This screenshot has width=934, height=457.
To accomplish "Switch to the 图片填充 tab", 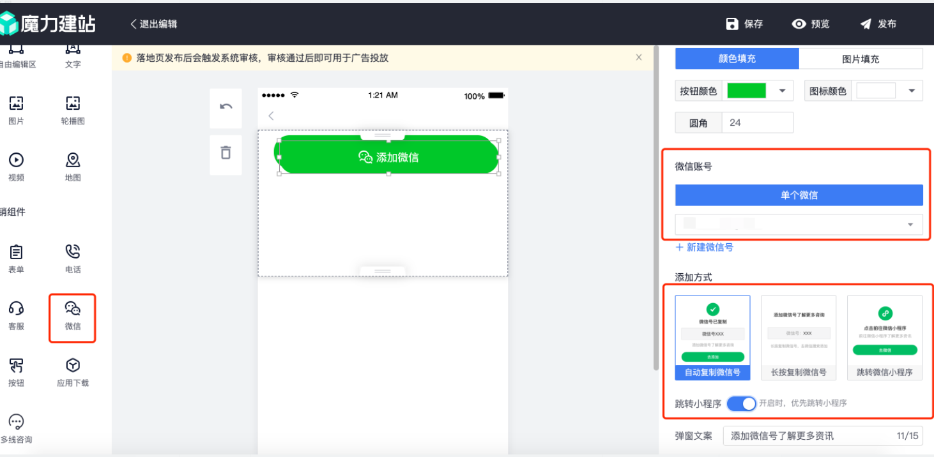I will click(861, 58).
